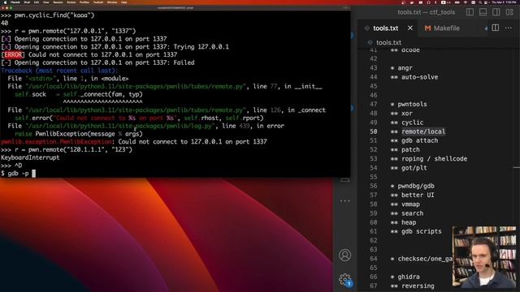The width and height of the screenshot is (520, 292).
Task: Open the Manage gear icon in the activity bar
Action: pos(344,279)
